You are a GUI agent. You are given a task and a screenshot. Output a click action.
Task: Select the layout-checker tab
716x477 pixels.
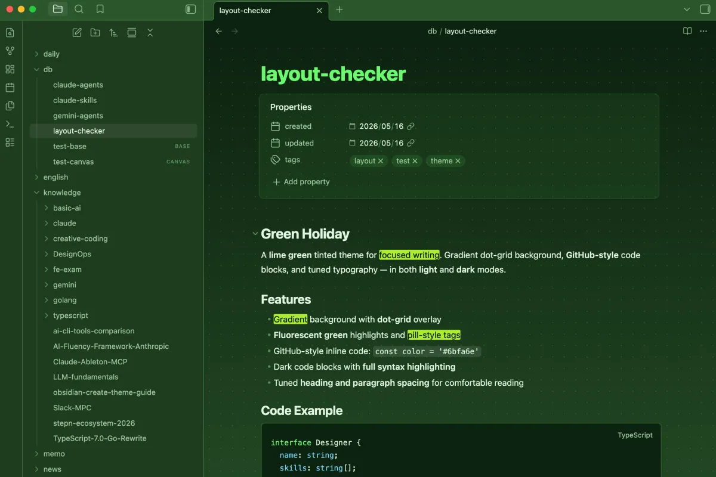click(x=271, y=10)
